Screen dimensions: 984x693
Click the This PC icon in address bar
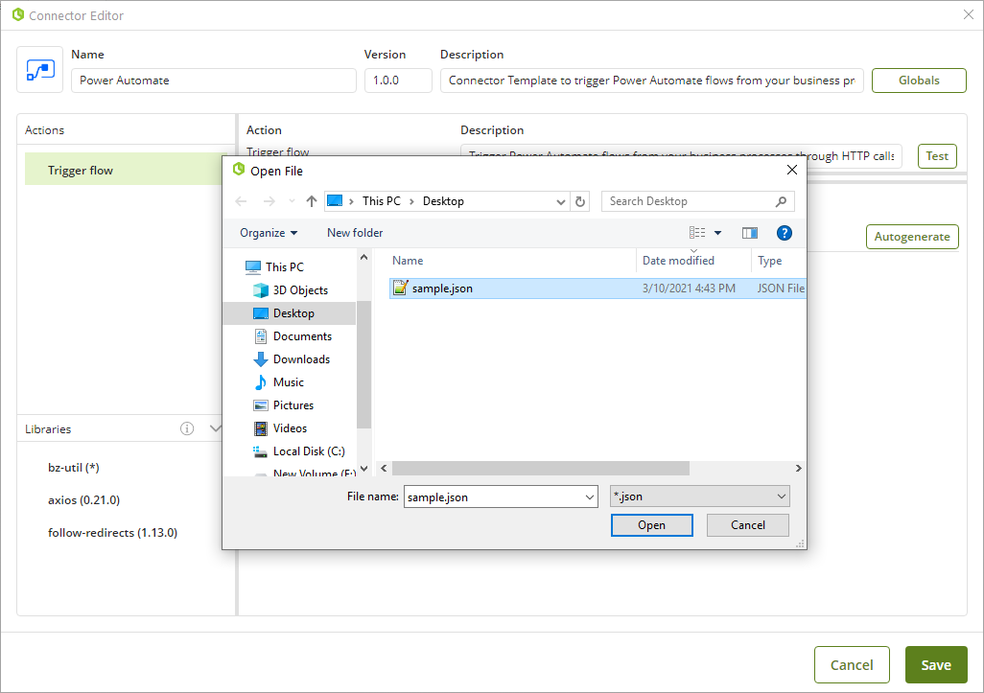(335, 200)
